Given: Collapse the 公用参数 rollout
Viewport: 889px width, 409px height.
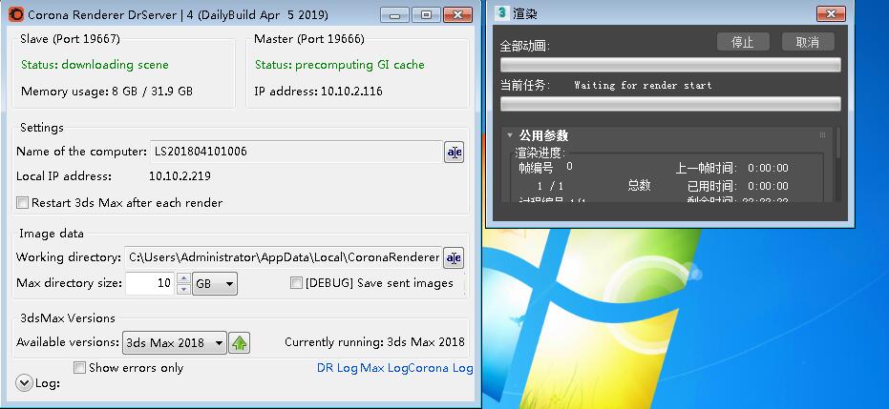Looking at the screenshot, I should point(510,135).
